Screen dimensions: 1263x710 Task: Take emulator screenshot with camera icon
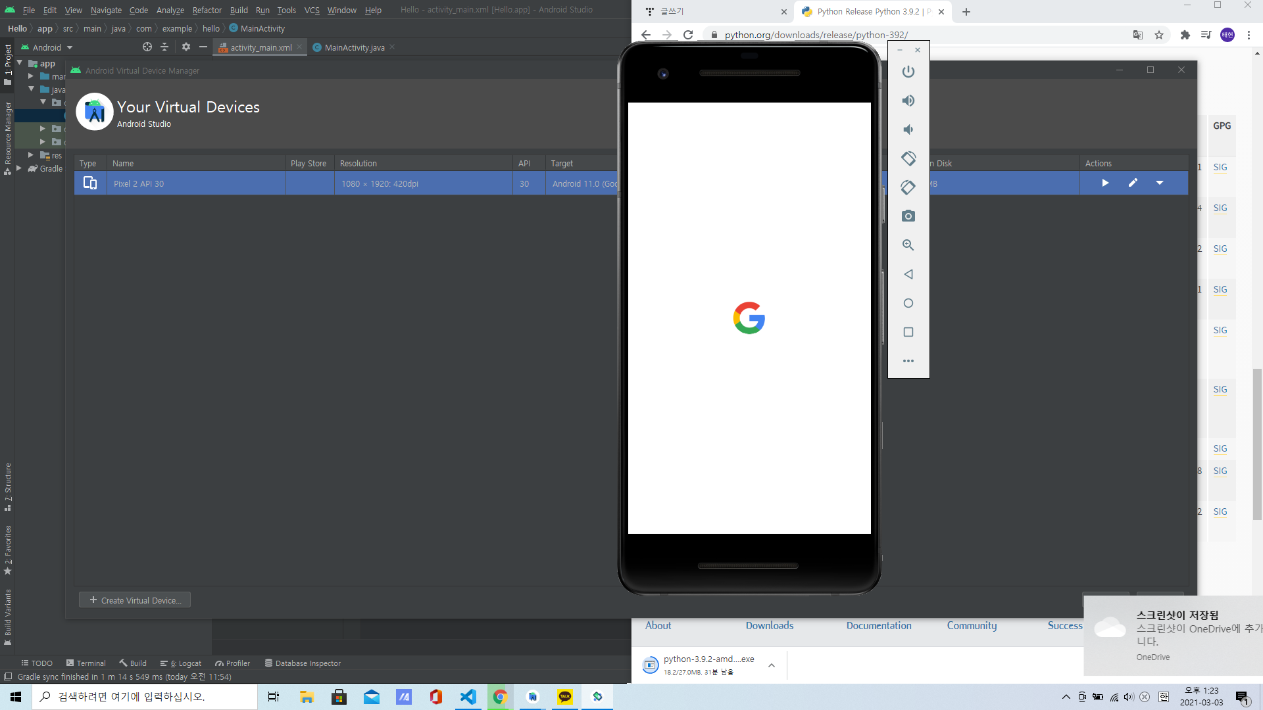tap(908, 216)
